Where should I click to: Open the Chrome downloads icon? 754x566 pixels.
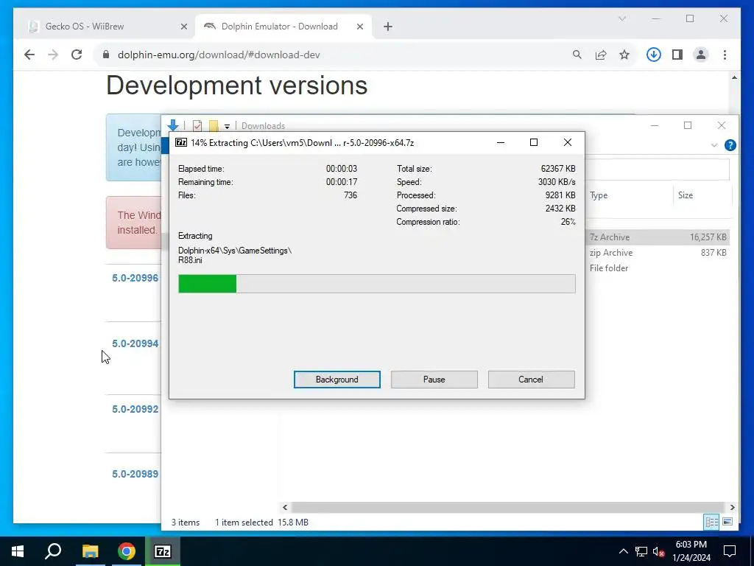(654, 55)
